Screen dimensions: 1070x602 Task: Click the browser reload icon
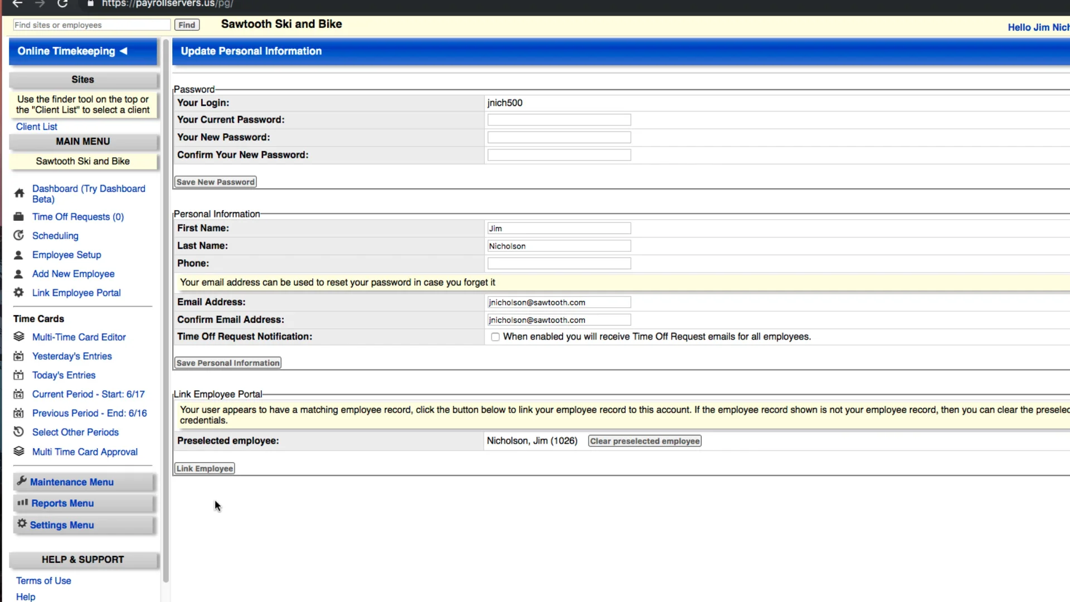[62, 4]
